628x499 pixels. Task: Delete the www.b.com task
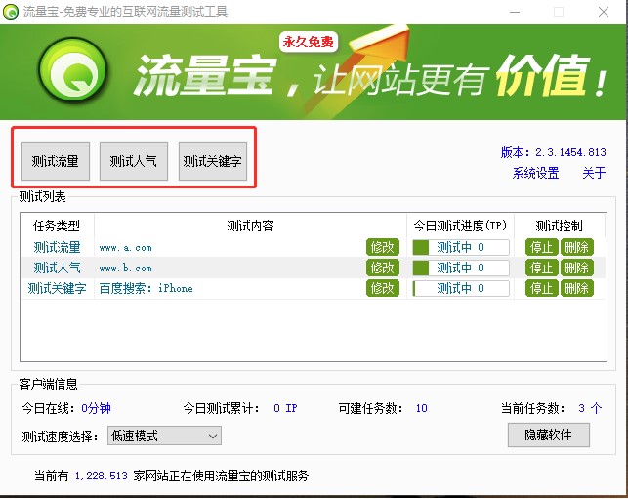pos(577,268)
